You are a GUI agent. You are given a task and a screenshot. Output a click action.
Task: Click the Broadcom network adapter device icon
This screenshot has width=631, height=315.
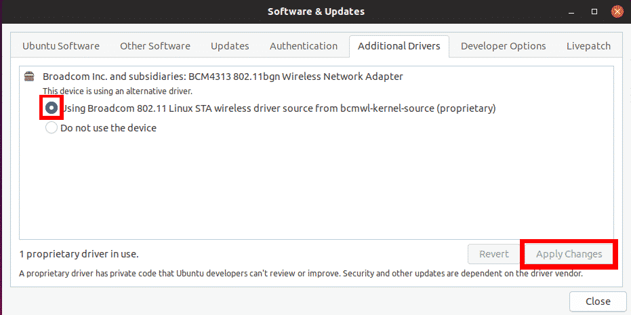click(x=29, y=77)
